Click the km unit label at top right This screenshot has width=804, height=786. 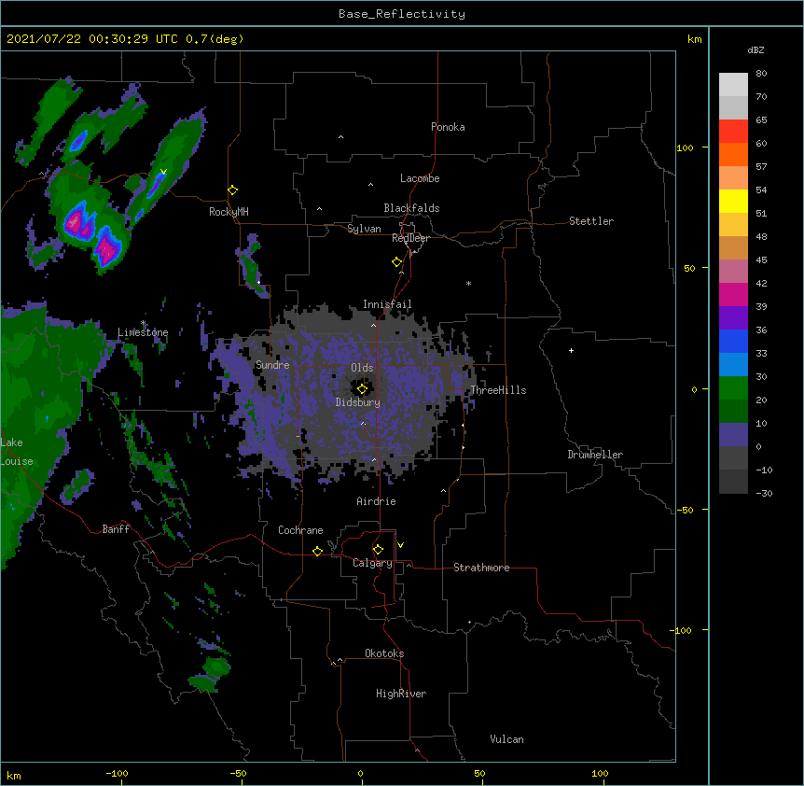pyautogui.click(x=695, y=39)
